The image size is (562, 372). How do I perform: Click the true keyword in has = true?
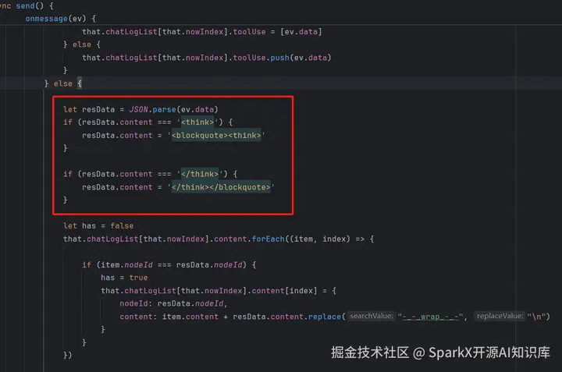pyautogui.click(x=138, y=278)
